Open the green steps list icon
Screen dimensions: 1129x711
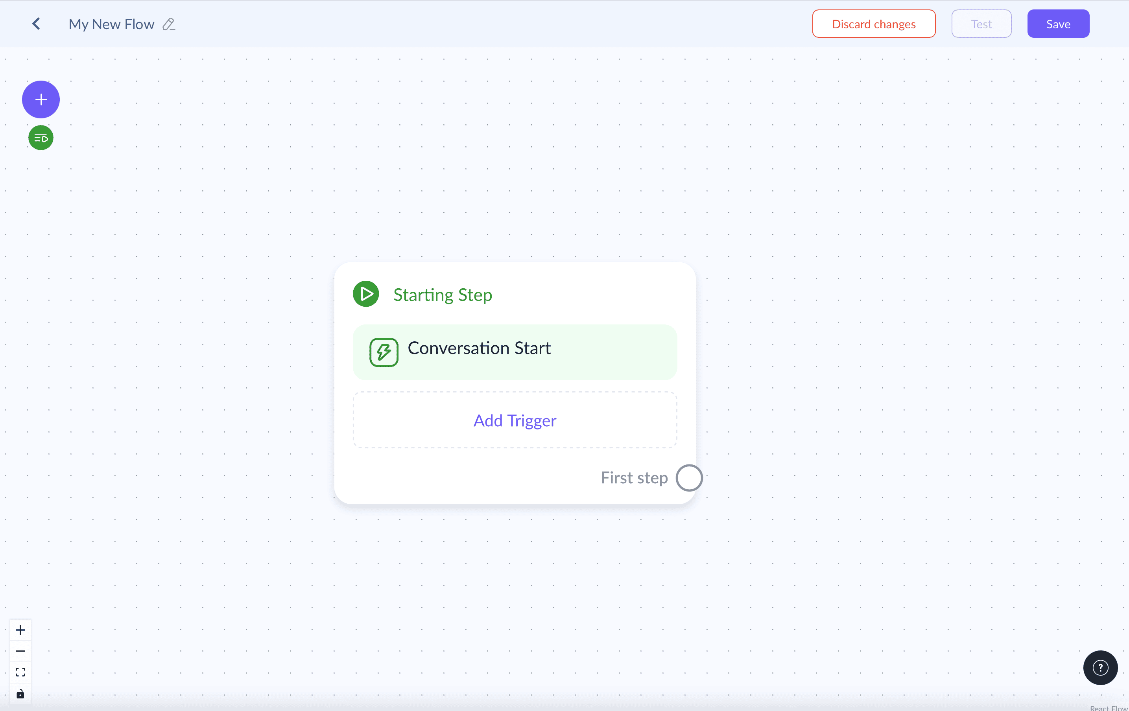click(41, 138)
